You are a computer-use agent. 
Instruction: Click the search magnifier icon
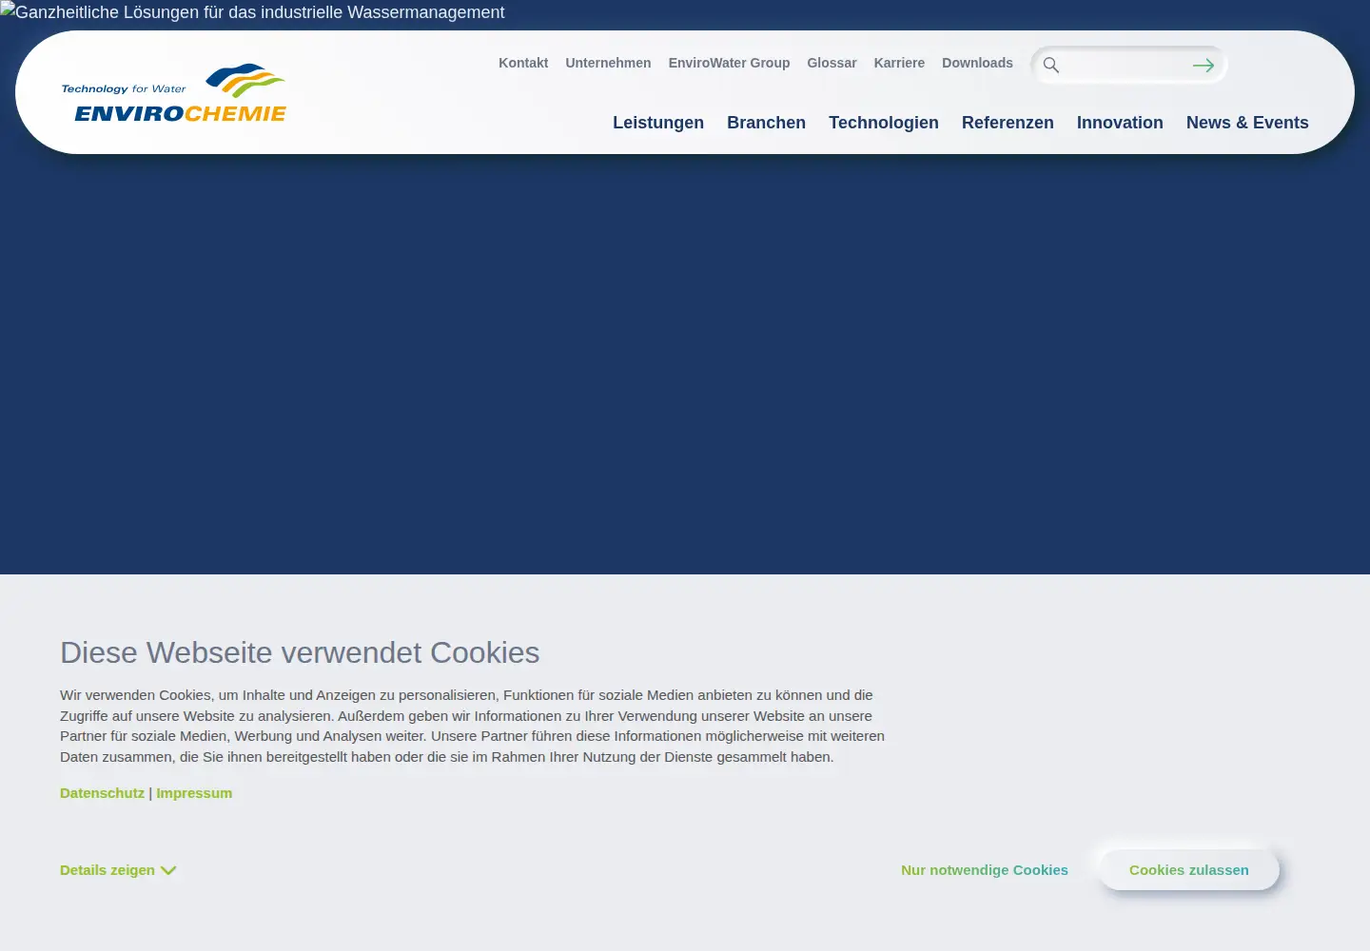[1051, 65]
